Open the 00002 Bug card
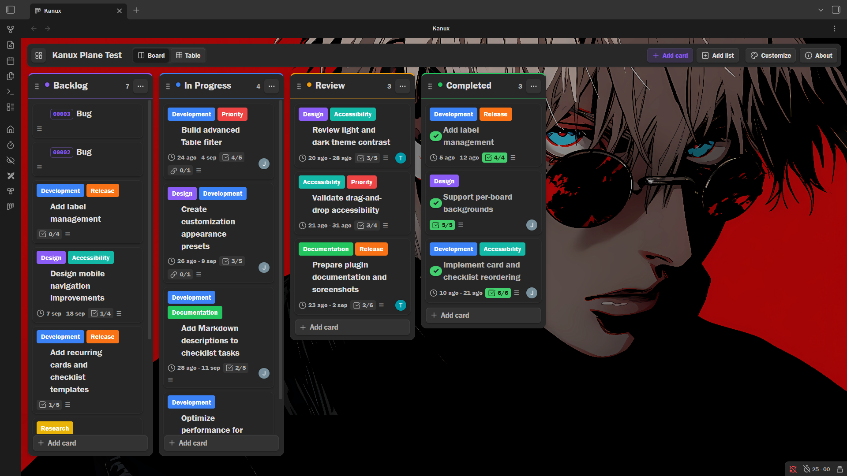Image resolution: width=847 pixels, height=476 pixels. coord(88,159)
